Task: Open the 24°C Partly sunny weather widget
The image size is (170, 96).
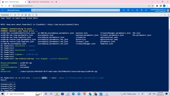Action: [x=128, y=94]
